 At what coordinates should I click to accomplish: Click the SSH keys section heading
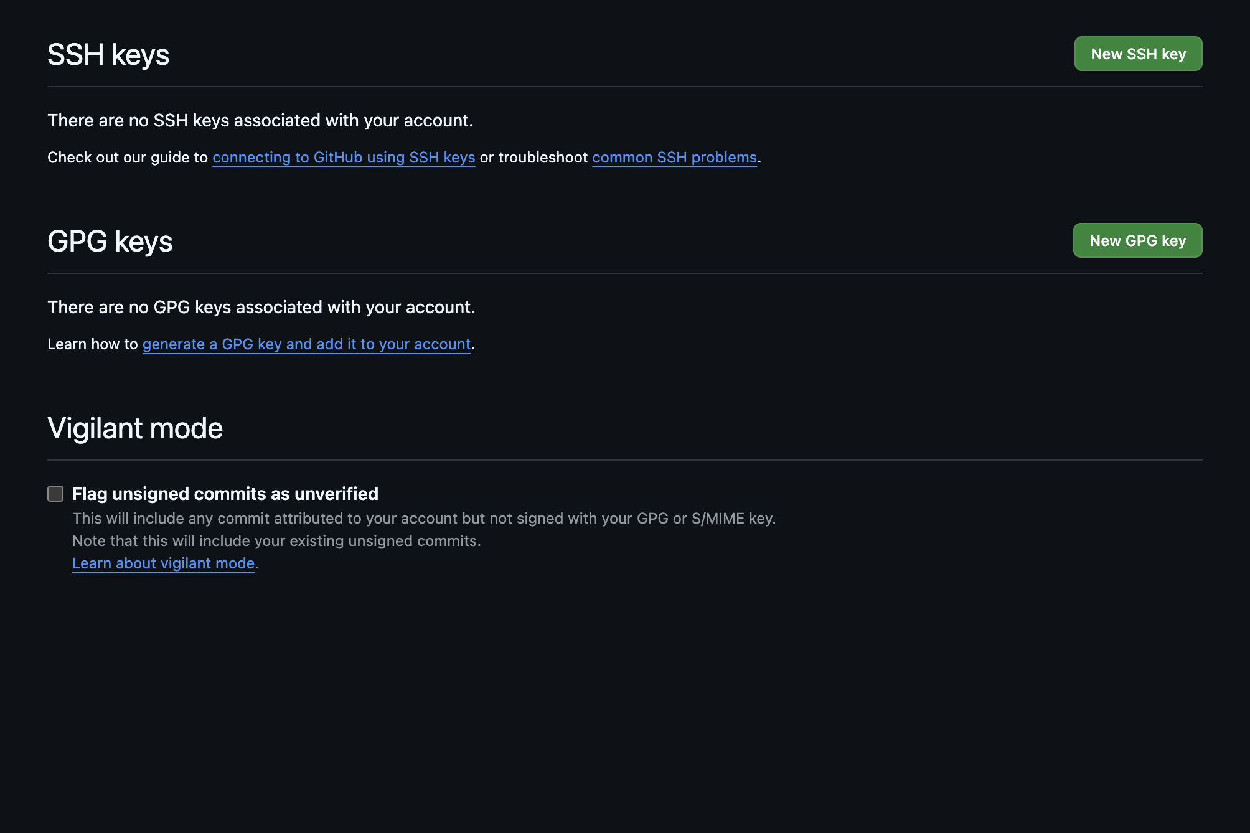108,55
